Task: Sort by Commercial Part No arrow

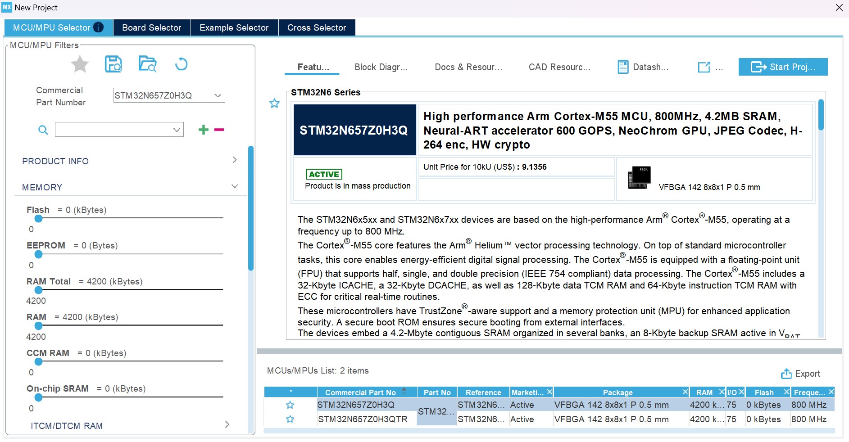Action: tap(404, 391)
